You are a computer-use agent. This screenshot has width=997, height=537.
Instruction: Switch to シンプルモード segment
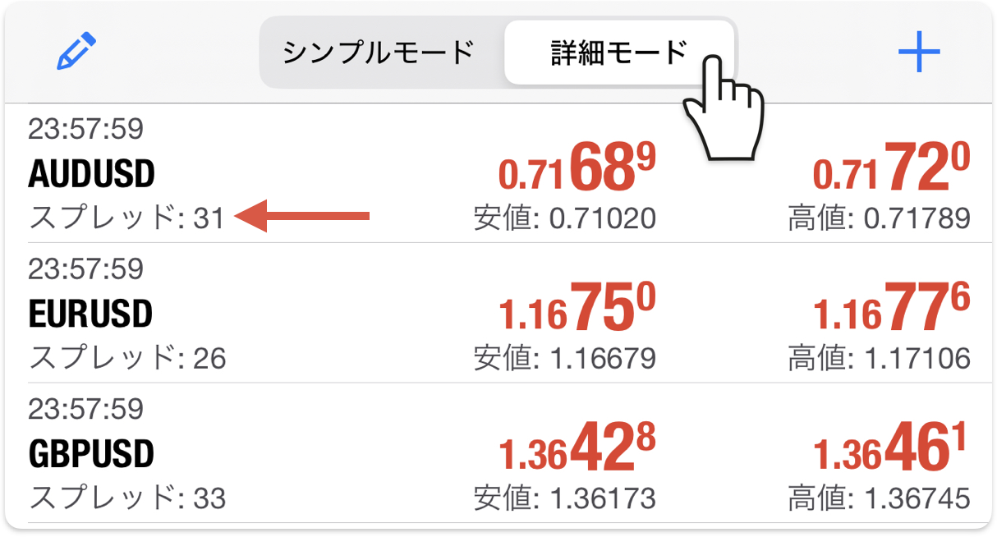[x=379, y=53]
